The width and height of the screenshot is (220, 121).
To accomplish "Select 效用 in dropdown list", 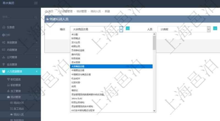I will pyautogui.click(x=111, y=86).
